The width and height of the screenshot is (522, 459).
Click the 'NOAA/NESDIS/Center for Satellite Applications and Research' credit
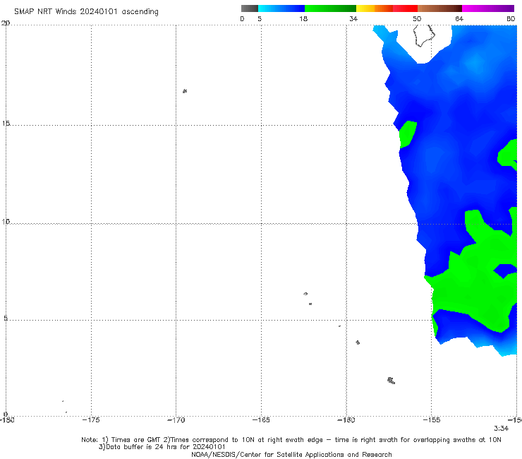point(291,454)
